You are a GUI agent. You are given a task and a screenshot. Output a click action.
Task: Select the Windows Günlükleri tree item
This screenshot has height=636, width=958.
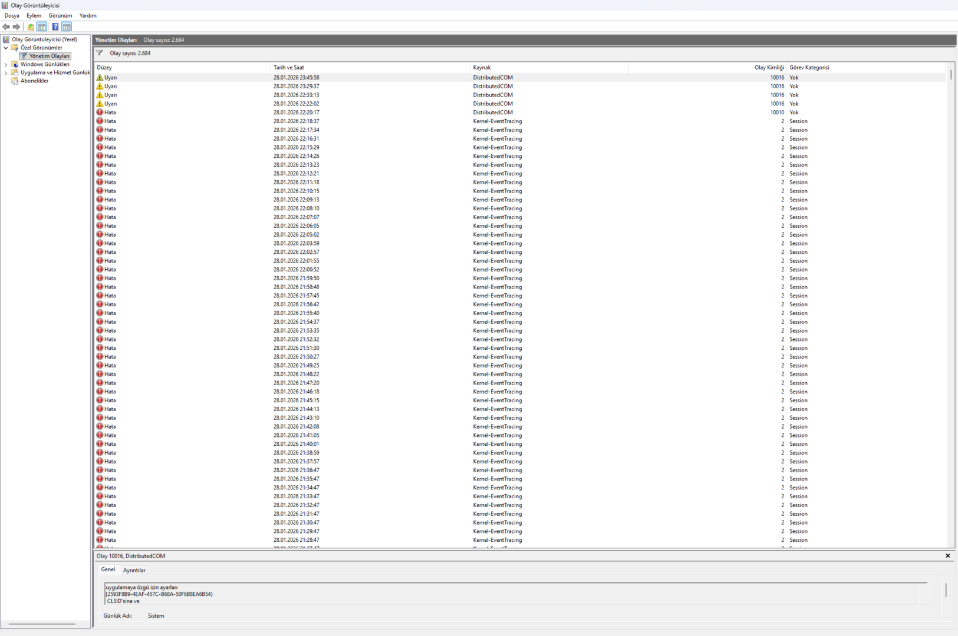tap(45, 64)
